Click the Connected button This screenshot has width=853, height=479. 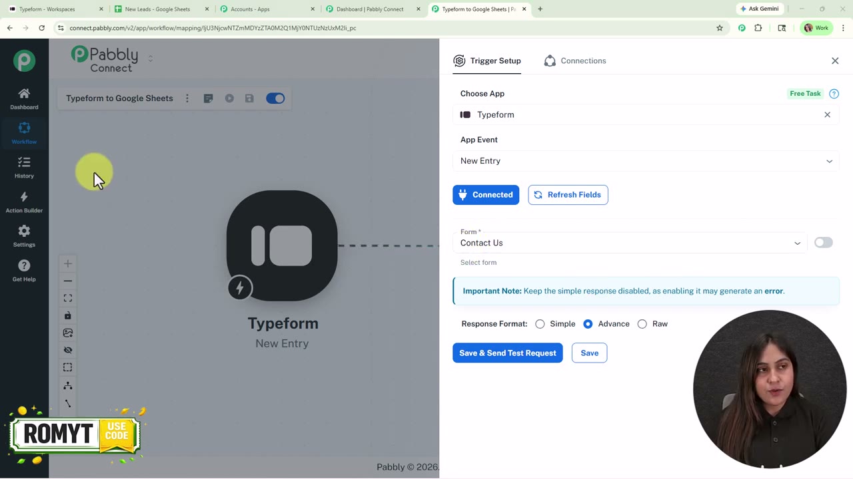(x=486, y=195)
